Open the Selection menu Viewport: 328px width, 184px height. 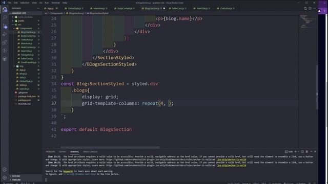click(x=25, y=3)
